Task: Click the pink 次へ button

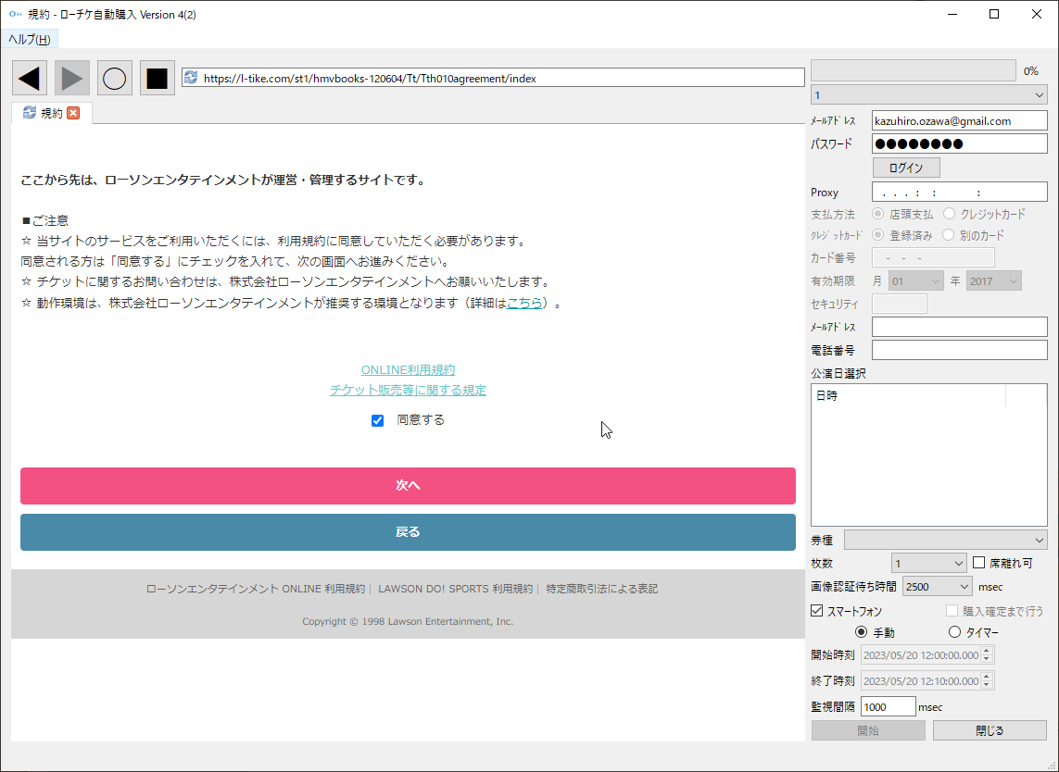Action: (408, 486)
